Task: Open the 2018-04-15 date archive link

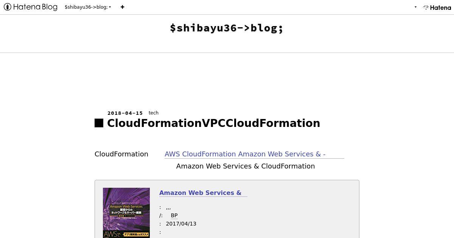Action: point(125,113)
